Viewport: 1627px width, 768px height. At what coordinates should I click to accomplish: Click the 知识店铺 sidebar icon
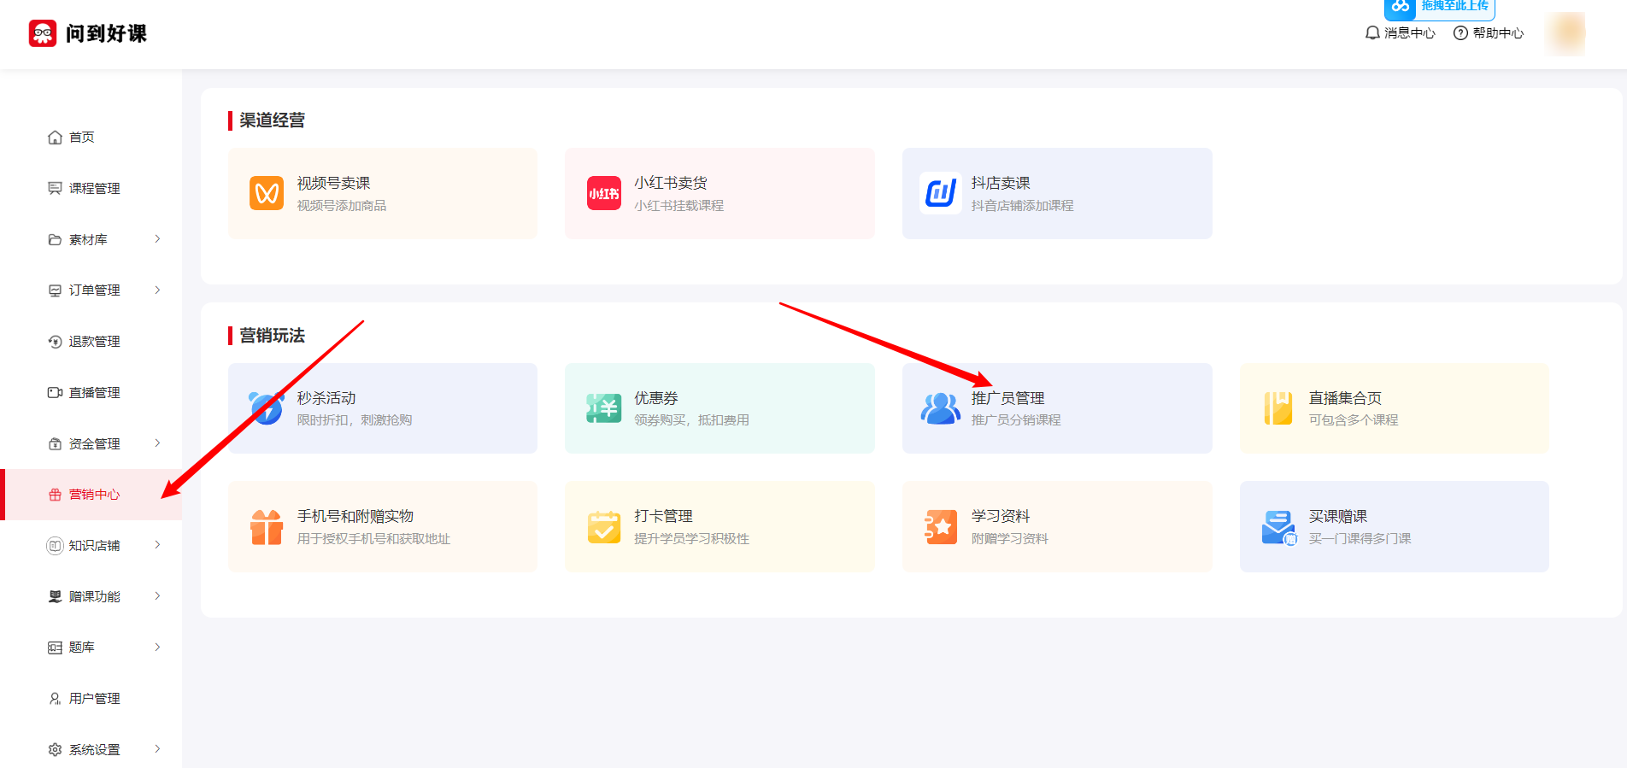pyautogui.click(x=55, y=545)
